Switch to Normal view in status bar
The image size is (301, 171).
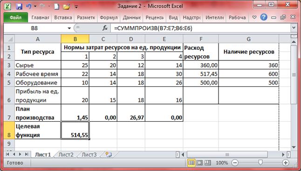tap(191, 163)
